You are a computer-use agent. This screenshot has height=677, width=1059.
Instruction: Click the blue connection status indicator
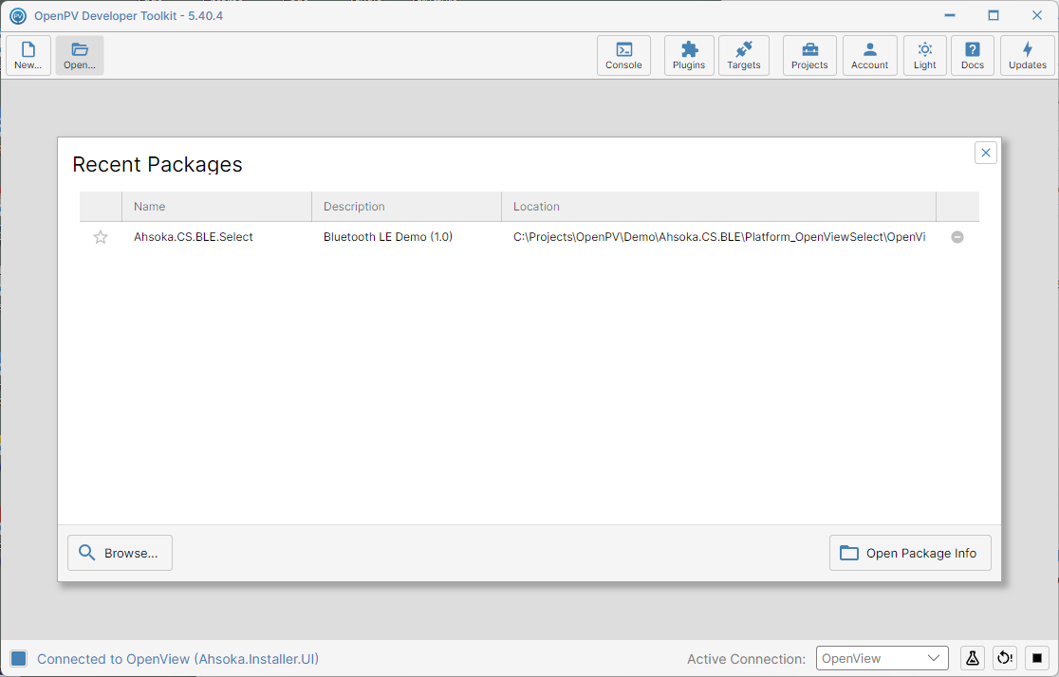tap(19, 658)
